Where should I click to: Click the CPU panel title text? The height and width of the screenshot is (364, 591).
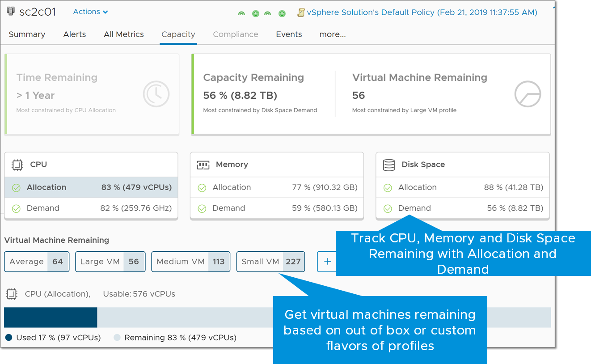tap(38, 165)
